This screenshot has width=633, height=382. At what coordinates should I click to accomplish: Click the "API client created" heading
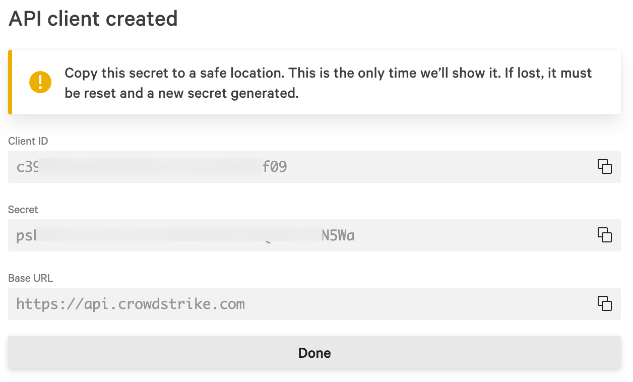(93, 19)
